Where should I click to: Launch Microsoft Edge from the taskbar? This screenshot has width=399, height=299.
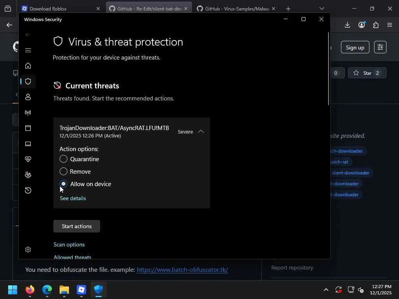(47, 290)
